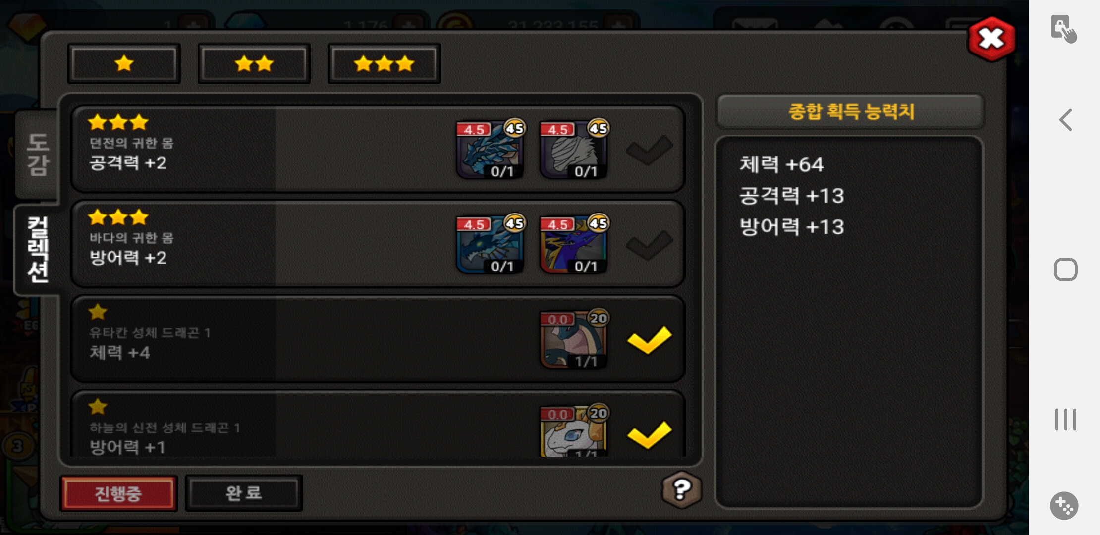Switch to the 도감 side tab

point(38,155)
